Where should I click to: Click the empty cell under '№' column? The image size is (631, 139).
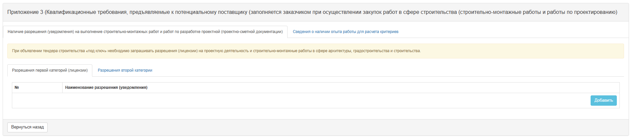37,100
